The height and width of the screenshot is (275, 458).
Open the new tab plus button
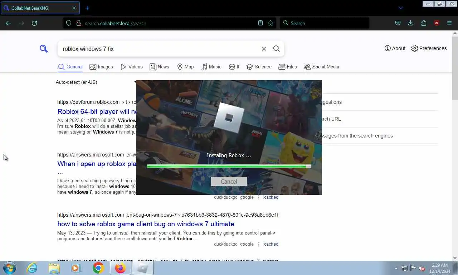point(87,8)
